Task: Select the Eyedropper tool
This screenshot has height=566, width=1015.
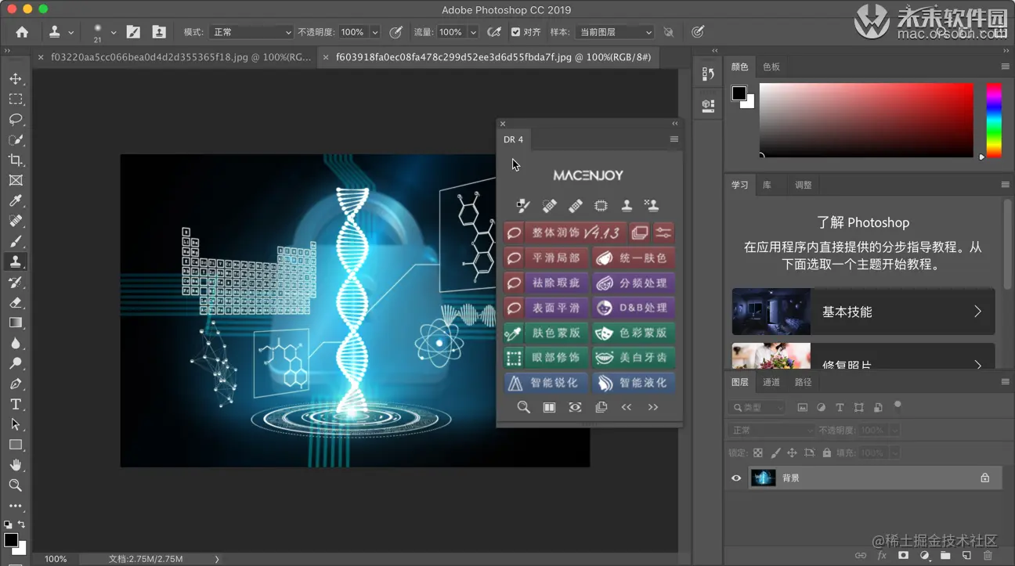Action: 16,201
